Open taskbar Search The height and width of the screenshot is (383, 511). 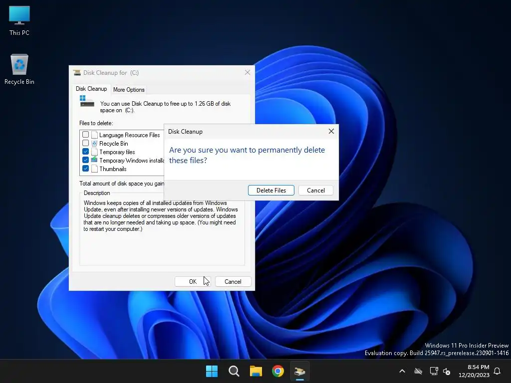click(234, 371)
